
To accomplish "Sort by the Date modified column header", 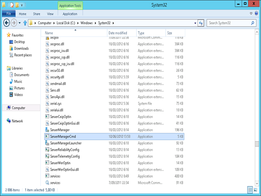I will [x=122, y=33].
